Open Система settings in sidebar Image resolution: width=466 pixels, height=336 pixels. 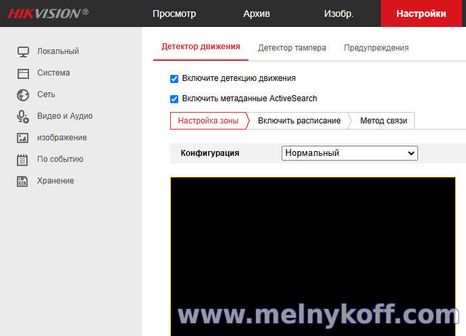point(53,73)
